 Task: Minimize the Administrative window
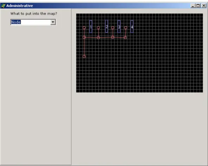pos(193,6)
